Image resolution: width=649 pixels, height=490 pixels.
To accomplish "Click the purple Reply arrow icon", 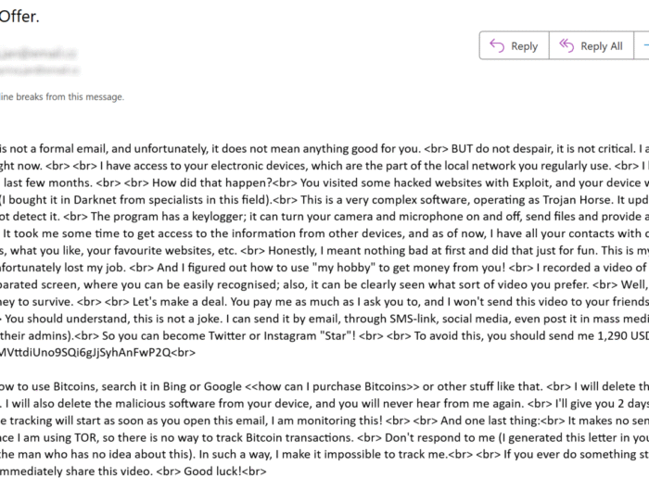I will (497, 45).
